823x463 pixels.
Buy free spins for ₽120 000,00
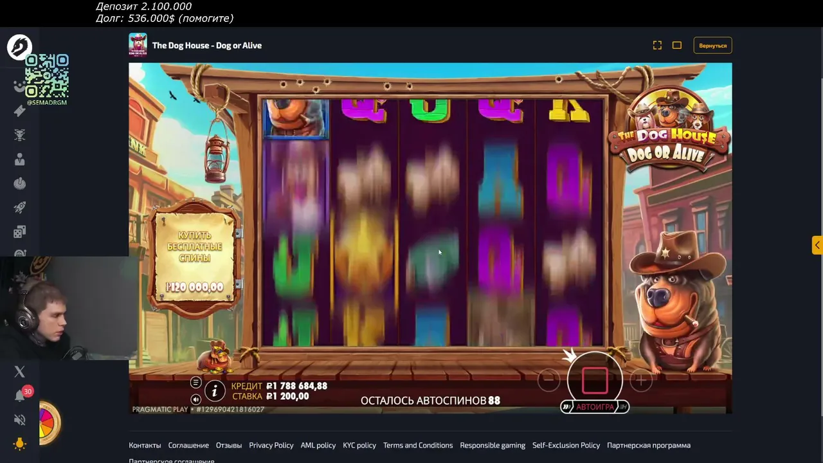(x=194, y=261)
